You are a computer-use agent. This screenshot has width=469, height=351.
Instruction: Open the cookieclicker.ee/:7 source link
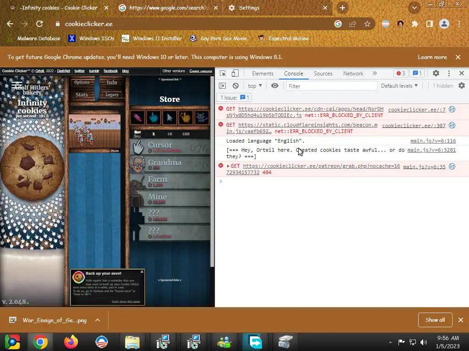pos(417,110)
